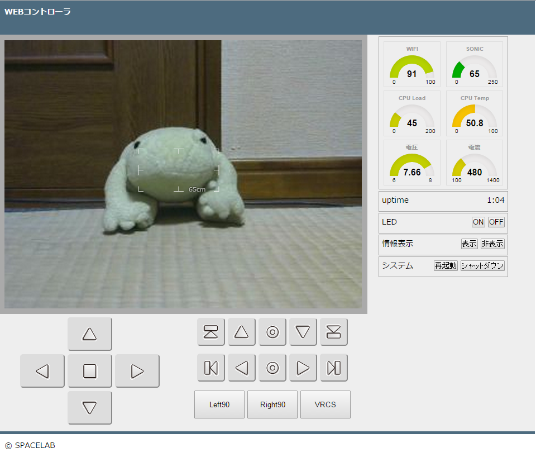Click the Right90 rotate button
The width and height of the screenshot is (536, 457).
[272, 404]
